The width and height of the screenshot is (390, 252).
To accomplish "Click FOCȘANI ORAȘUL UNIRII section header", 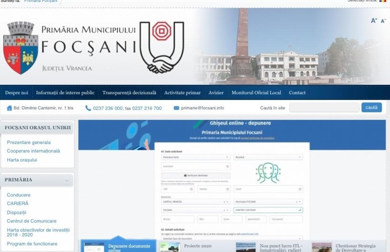I will pyautogui.click(x=38, y=128).
